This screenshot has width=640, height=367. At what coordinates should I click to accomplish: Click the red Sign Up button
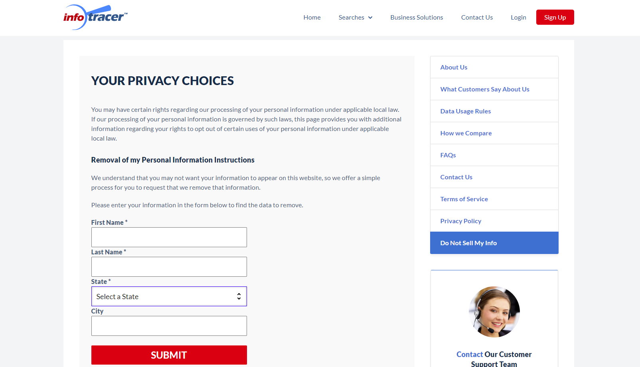point(555,17)
